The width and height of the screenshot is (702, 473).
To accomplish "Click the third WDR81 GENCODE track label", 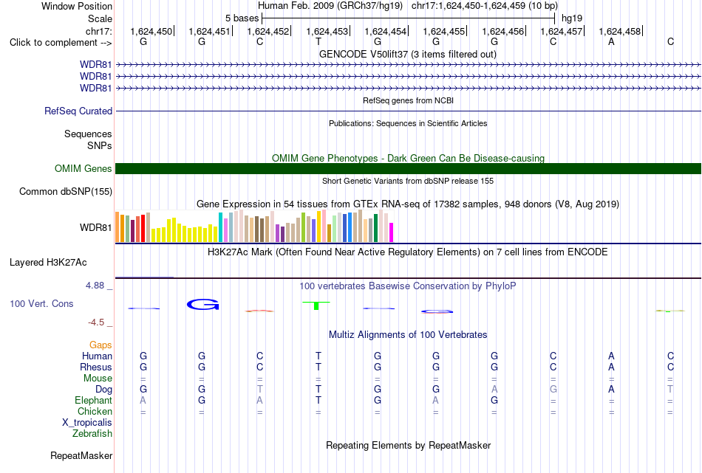I will pyautogui.click(x=96, y=88).
